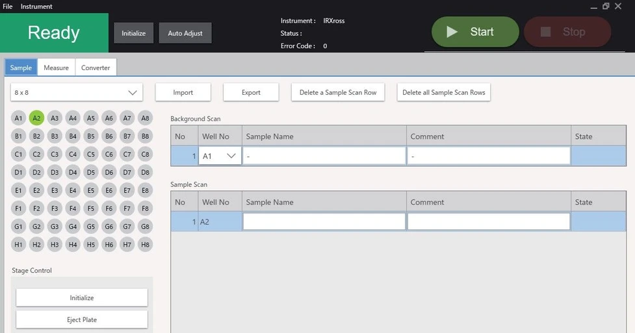The width and height of the screenshot is (635, 333).
Task: Select well B8 in the grid
Action: (x=146, y=136)
